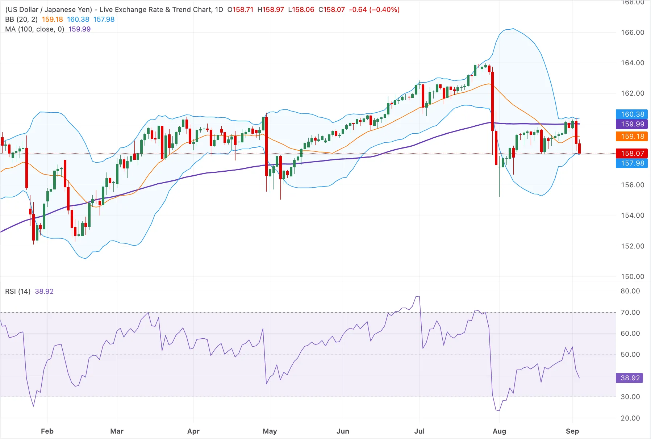The height and width of the screenshot is (443, 651).
Task: Click the 70.00 RSI axis level
Action: click(x=630, y=312)
